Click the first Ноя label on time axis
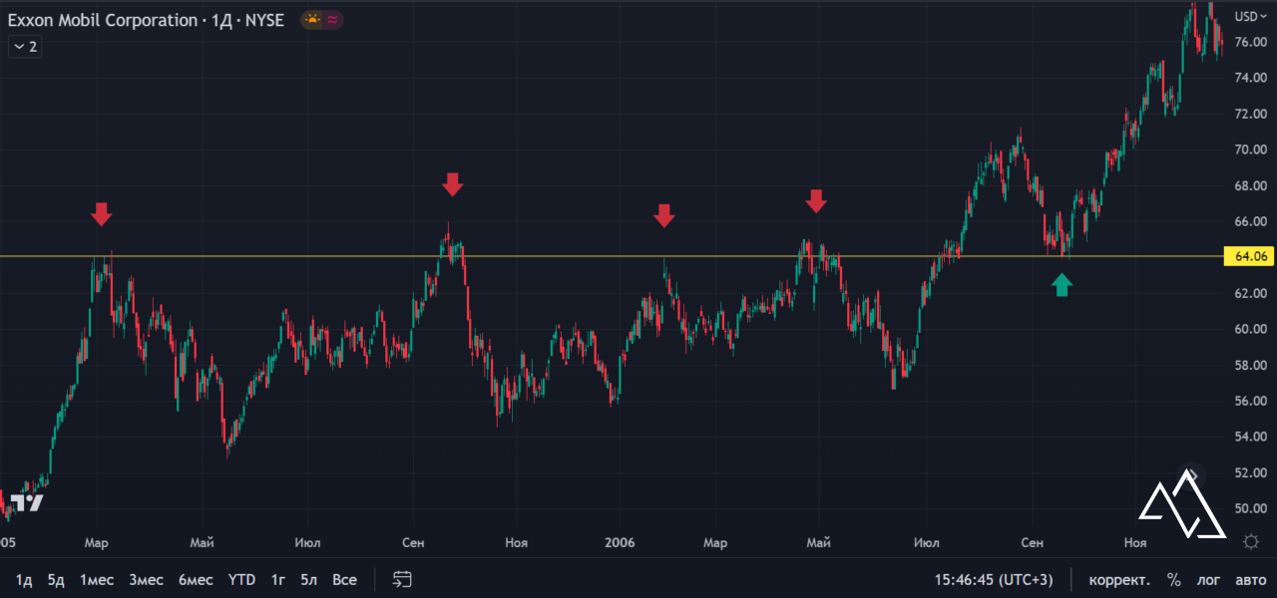Image resolution: width=1277 pixels, height=598 pixels. click(x=516, y=542)
